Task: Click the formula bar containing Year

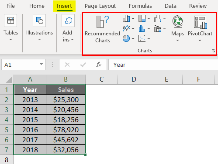Action: pyautogui.click(x=163, y=65)
